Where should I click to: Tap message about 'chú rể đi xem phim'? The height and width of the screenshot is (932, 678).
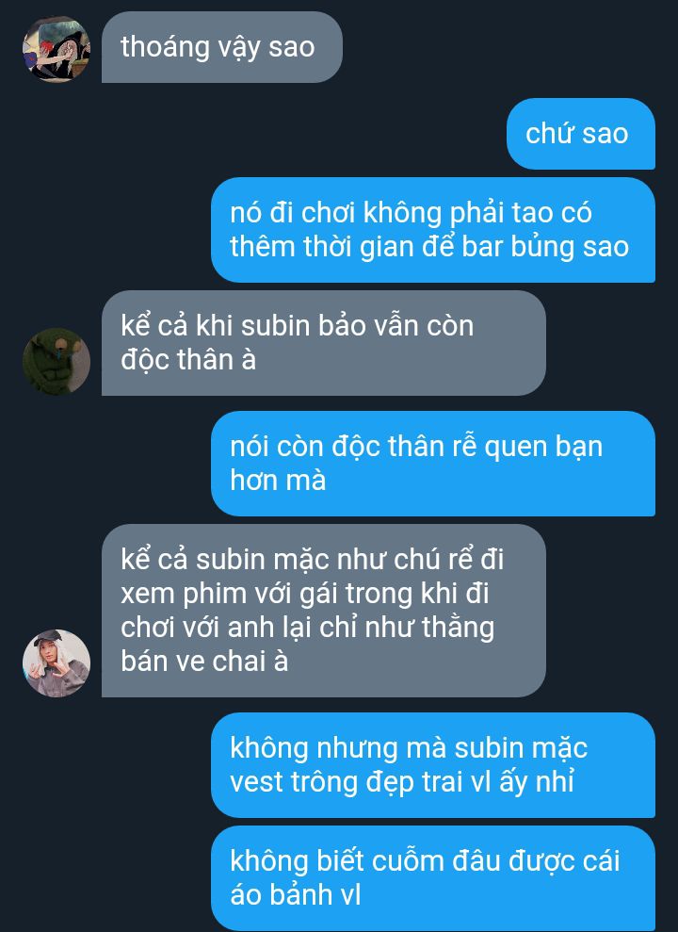click(324, 611)
